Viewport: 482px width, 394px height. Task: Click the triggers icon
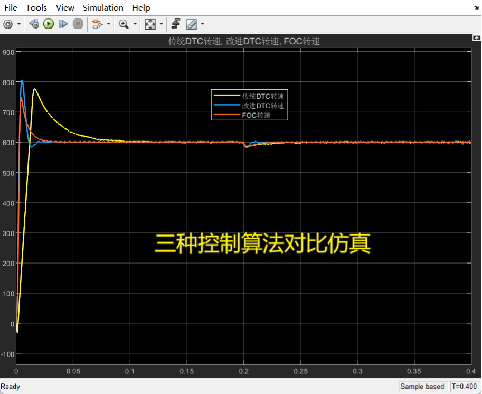click(176, 24)
